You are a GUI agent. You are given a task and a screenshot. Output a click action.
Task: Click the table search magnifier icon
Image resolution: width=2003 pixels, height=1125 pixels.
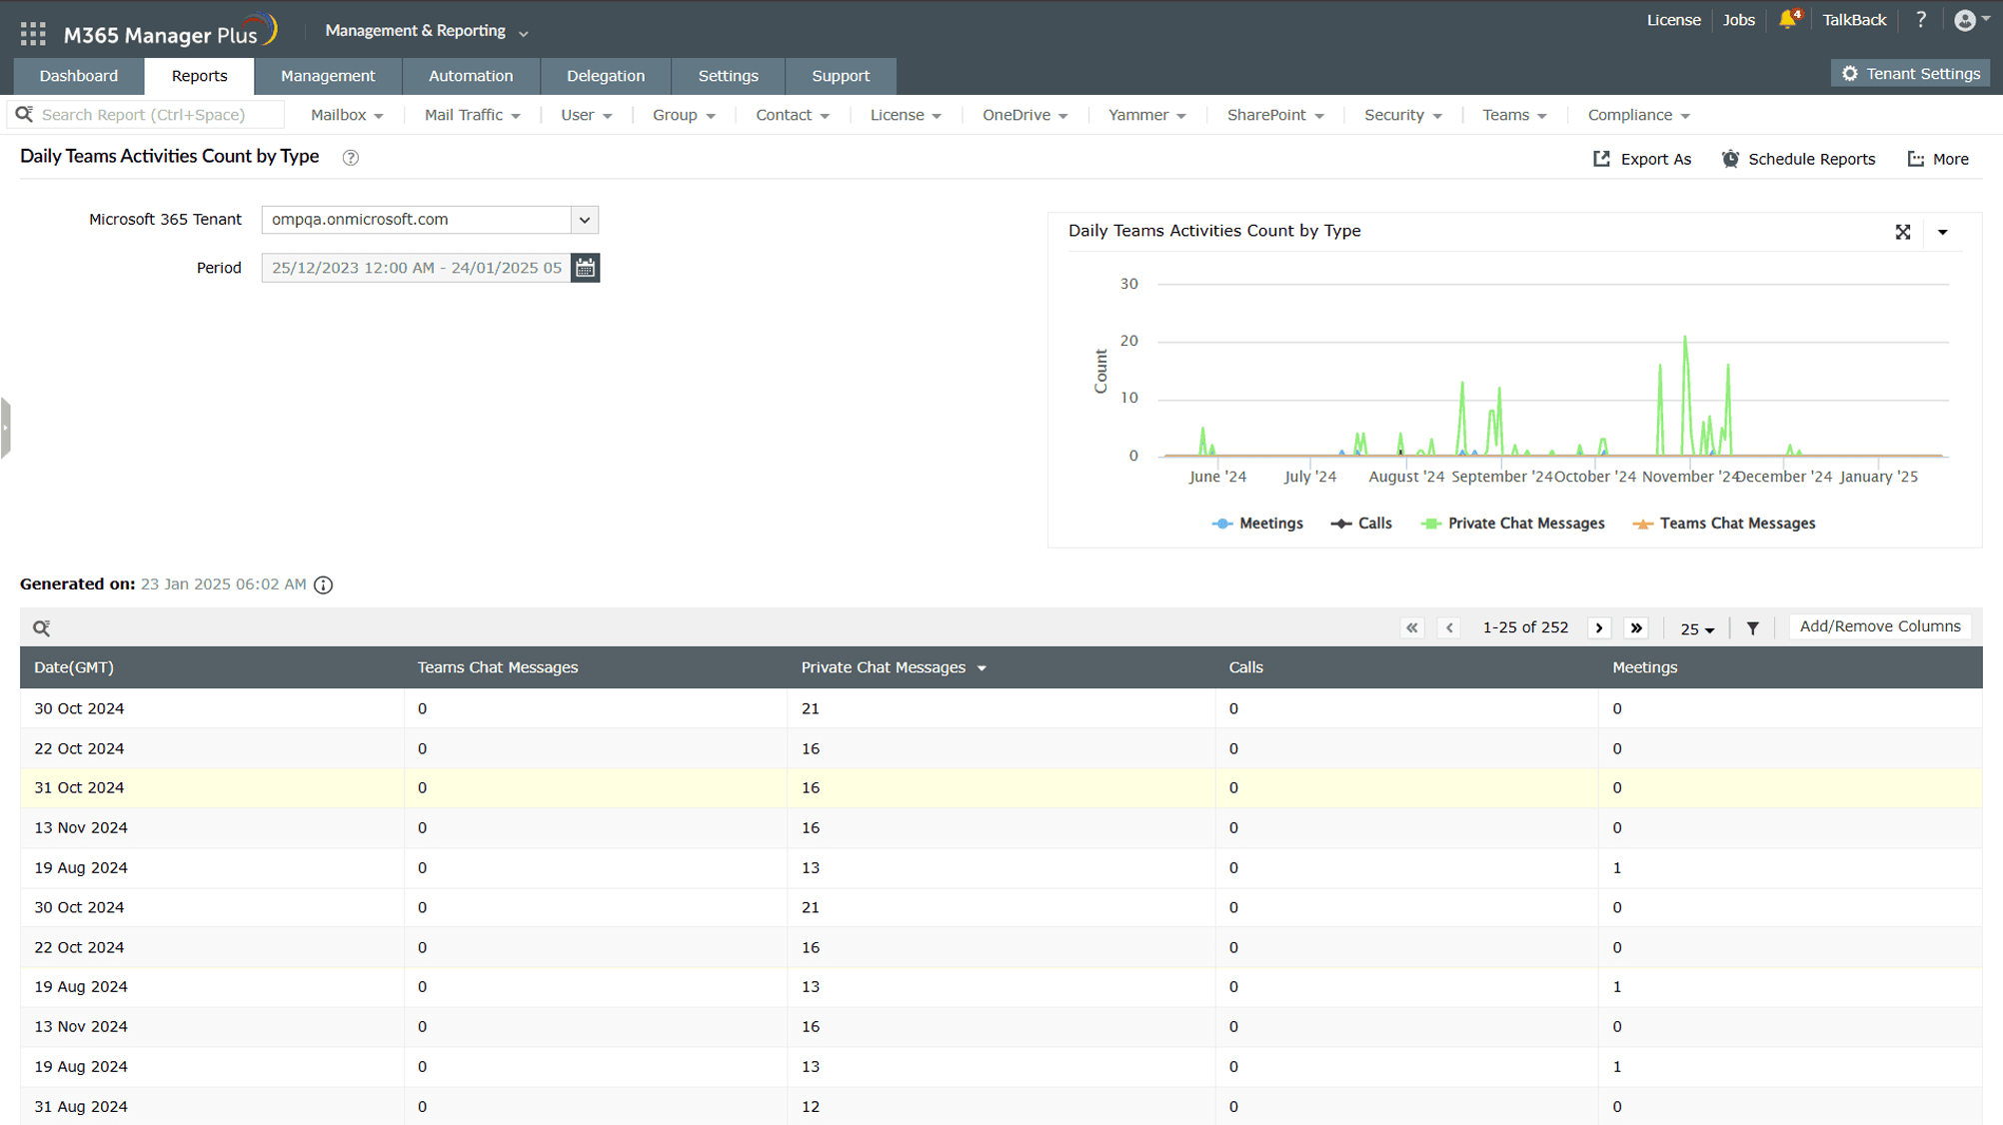click(41, 627)
